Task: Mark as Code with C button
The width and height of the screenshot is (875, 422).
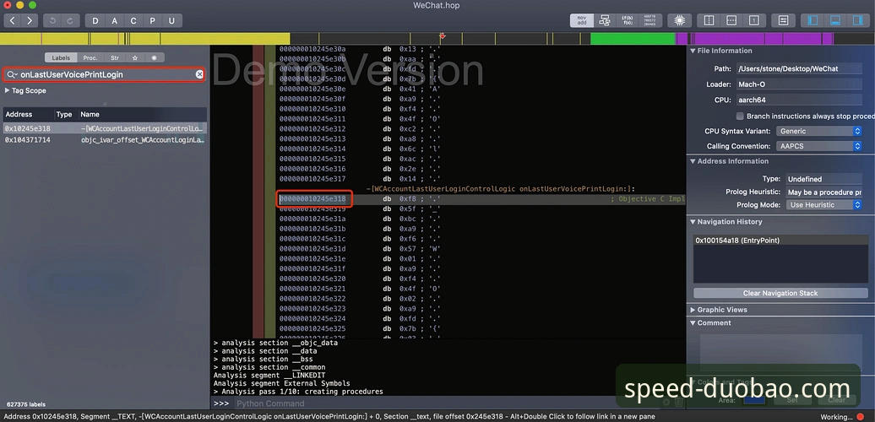Action: coord(133,20)
